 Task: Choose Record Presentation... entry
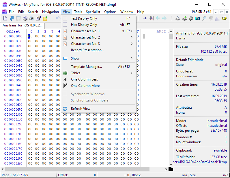(x=98, y=50)
